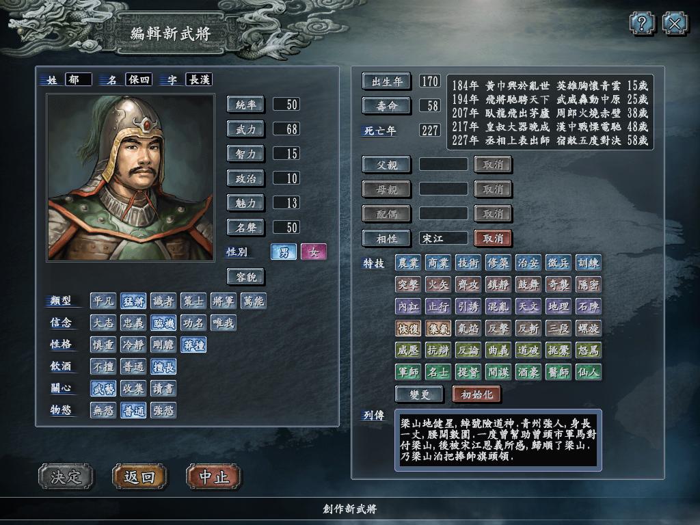Toggle the 螺旋 skill tile
Image resolution: width=700 pixels, height=525 pixels.
tap(588, 328)
